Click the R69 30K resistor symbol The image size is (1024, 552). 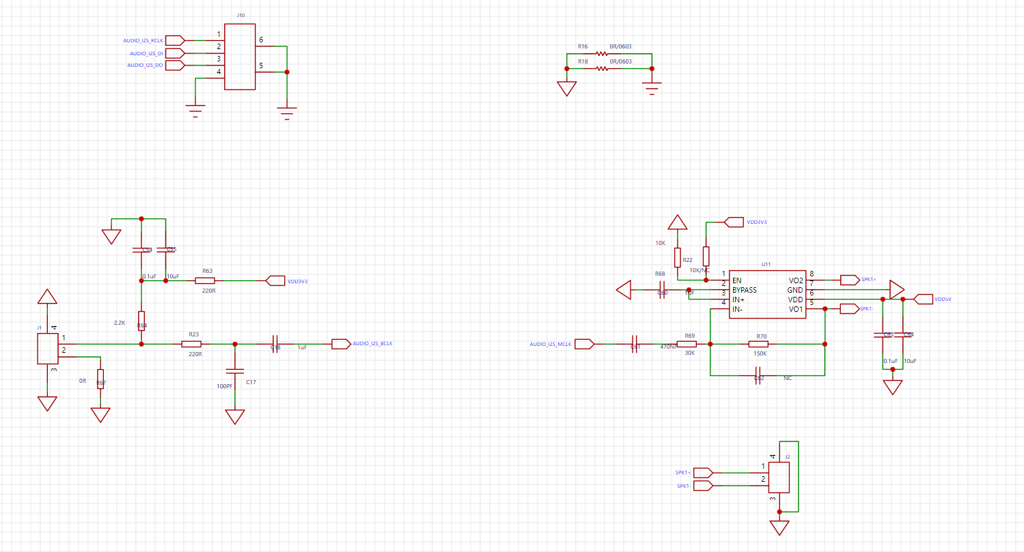point(687,345)
